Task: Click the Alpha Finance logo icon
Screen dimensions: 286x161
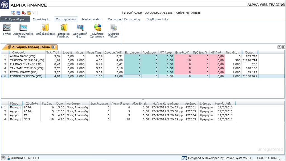Action: point(4,4)
